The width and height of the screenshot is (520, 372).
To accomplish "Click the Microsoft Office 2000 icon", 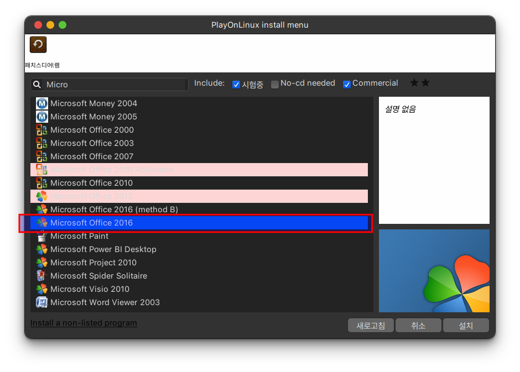I will [42, 130].
